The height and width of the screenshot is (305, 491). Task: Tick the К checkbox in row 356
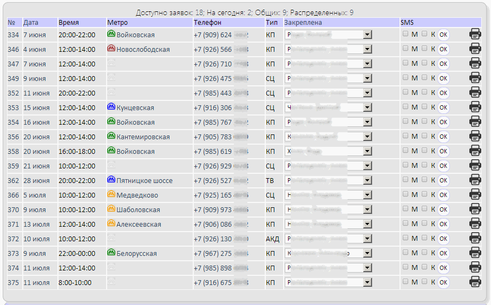(x=424, y=136)
